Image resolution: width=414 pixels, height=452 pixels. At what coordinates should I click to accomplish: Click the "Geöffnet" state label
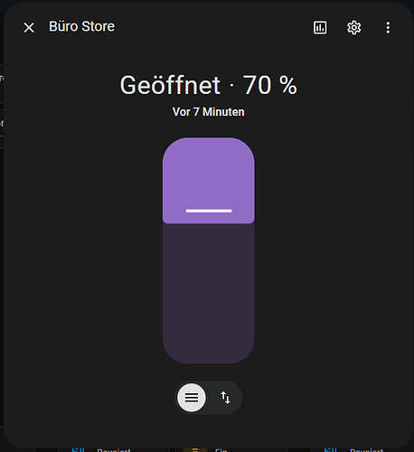click(x=170, y=85)
